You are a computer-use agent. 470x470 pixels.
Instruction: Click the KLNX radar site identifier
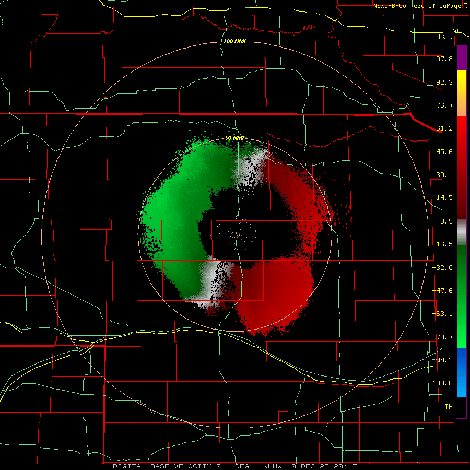[x=273, y=466]
